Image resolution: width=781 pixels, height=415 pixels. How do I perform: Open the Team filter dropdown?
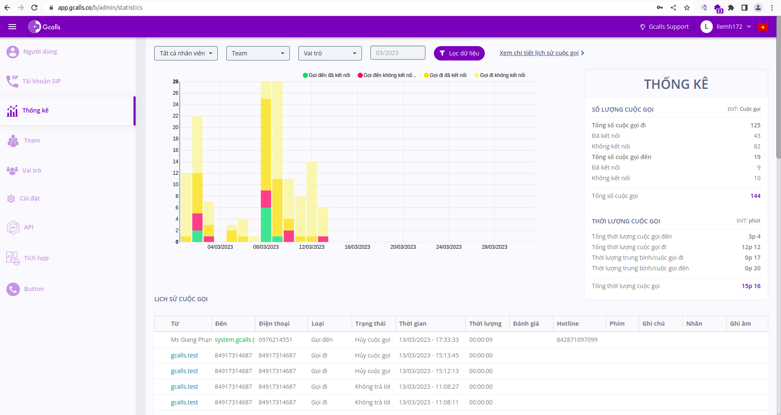coord(258,53)
